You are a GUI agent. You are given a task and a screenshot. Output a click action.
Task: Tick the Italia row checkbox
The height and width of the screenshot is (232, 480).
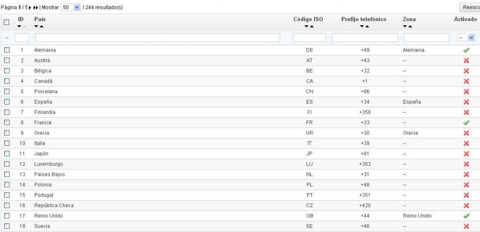tap(7, 143)
